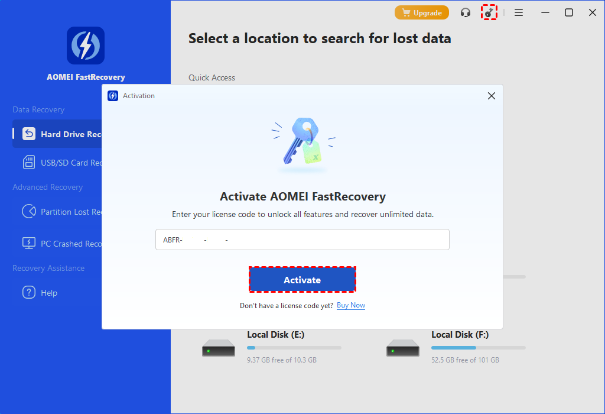This screenshot has height=414, width=605.
Task: Maximize the AOMEI FastRecovery window
Action: [569, 13]
